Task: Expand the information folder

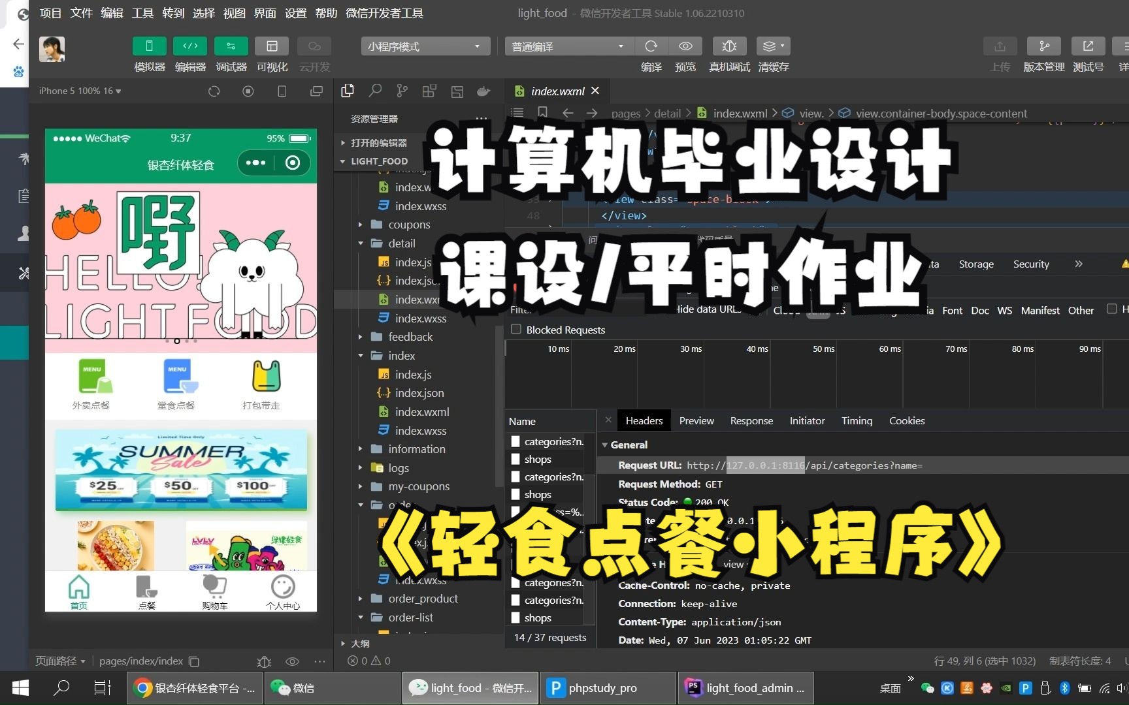Action: pos(361,449)
